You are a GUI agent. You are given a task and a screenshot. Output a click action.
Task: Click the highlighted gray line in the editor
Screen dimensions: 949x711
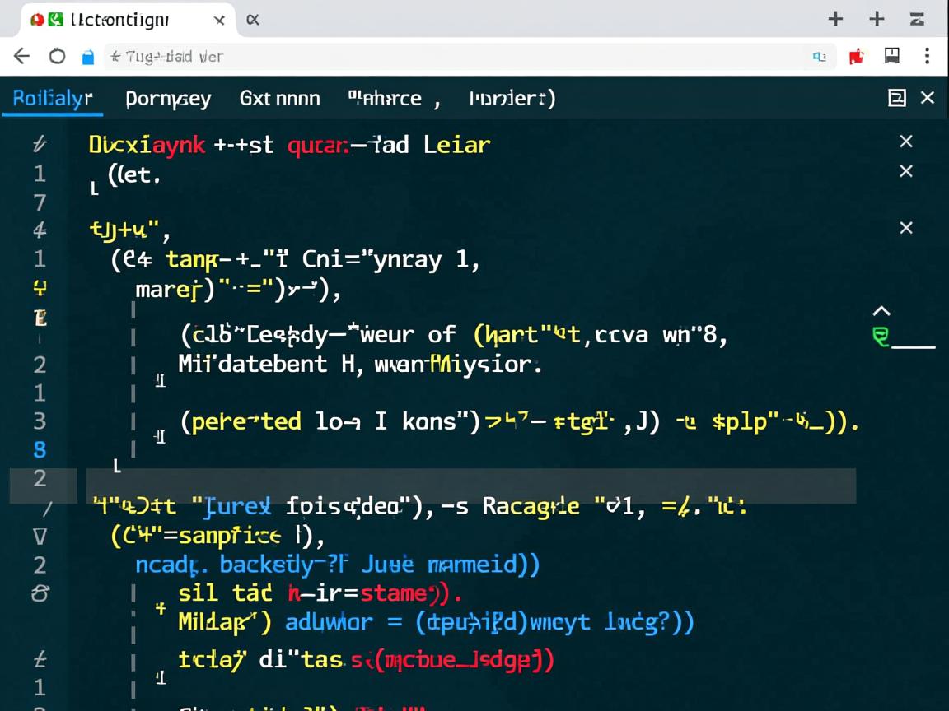click(470, 486)
